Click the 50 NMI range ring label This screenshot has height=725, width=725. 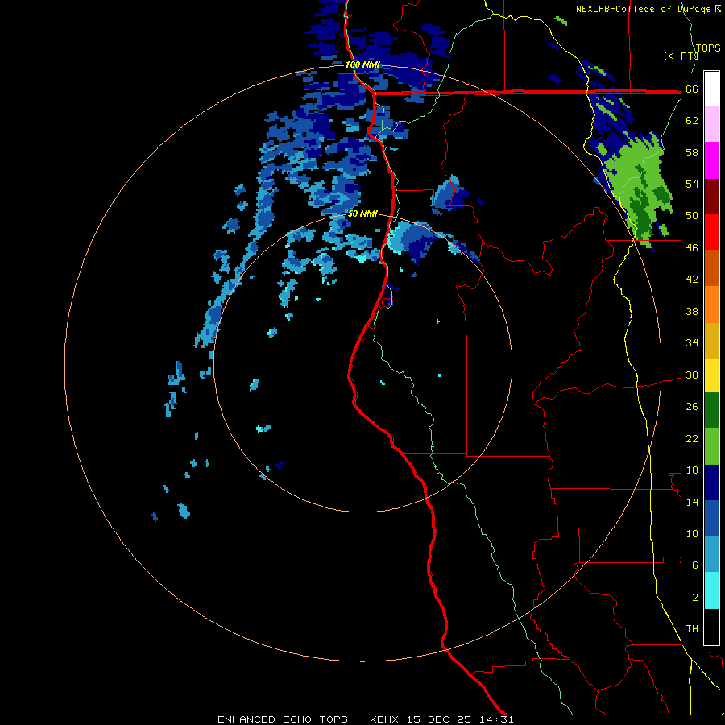pos(362,213)
